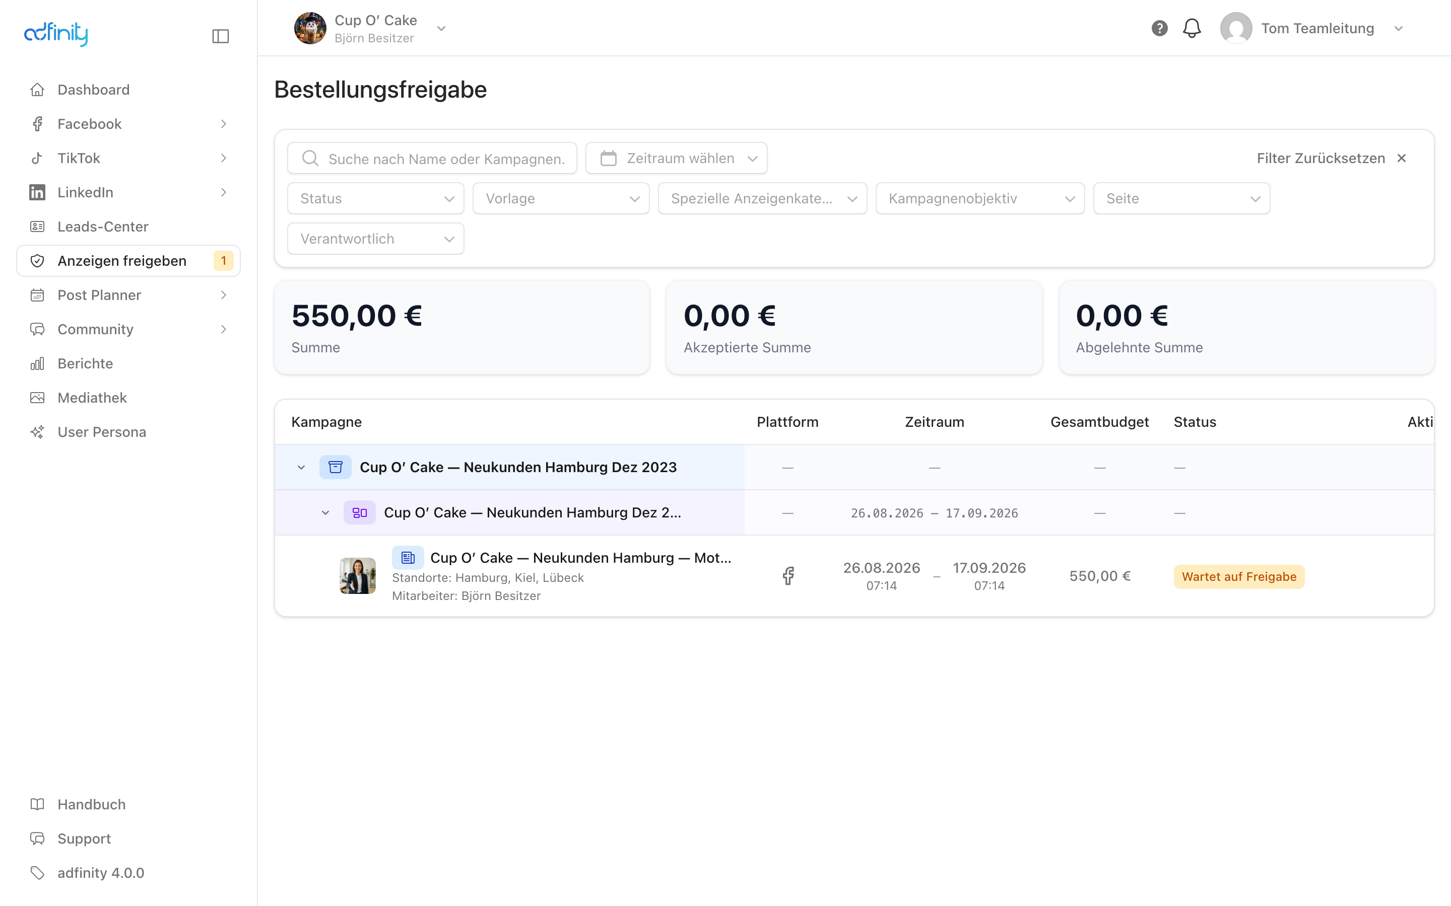1451x906 pixels.
Task: Click Facebook icon in sidebar
Action: [37, 123]
